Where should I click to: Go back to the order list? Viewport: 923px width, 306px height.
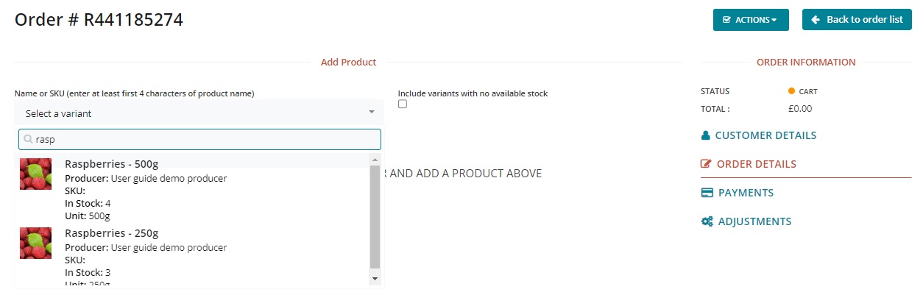point(857,20)
